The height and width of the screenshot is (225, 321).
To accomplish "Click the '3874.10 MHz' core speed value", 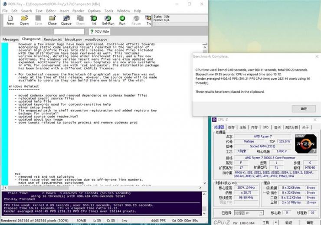I will coord(246,188).
